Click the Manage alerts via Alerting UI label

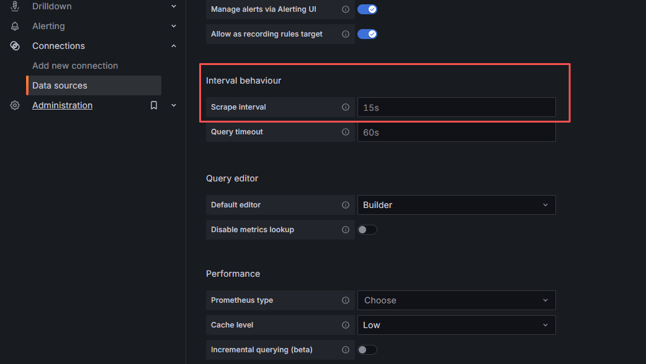pyautogui.click(x=264, y=9)
